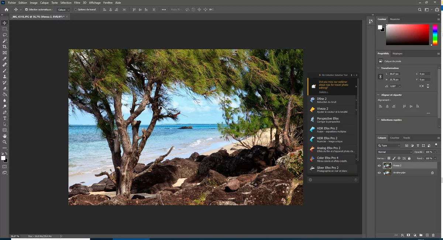Screen dimensions: 443x240
Task: Create a new layer
Action: tap(427, 235)
